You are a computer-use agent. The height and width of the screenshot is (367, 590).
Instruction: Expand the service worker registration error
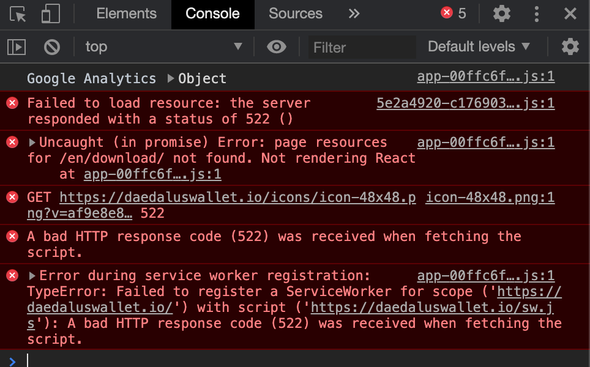pos(32,276)
